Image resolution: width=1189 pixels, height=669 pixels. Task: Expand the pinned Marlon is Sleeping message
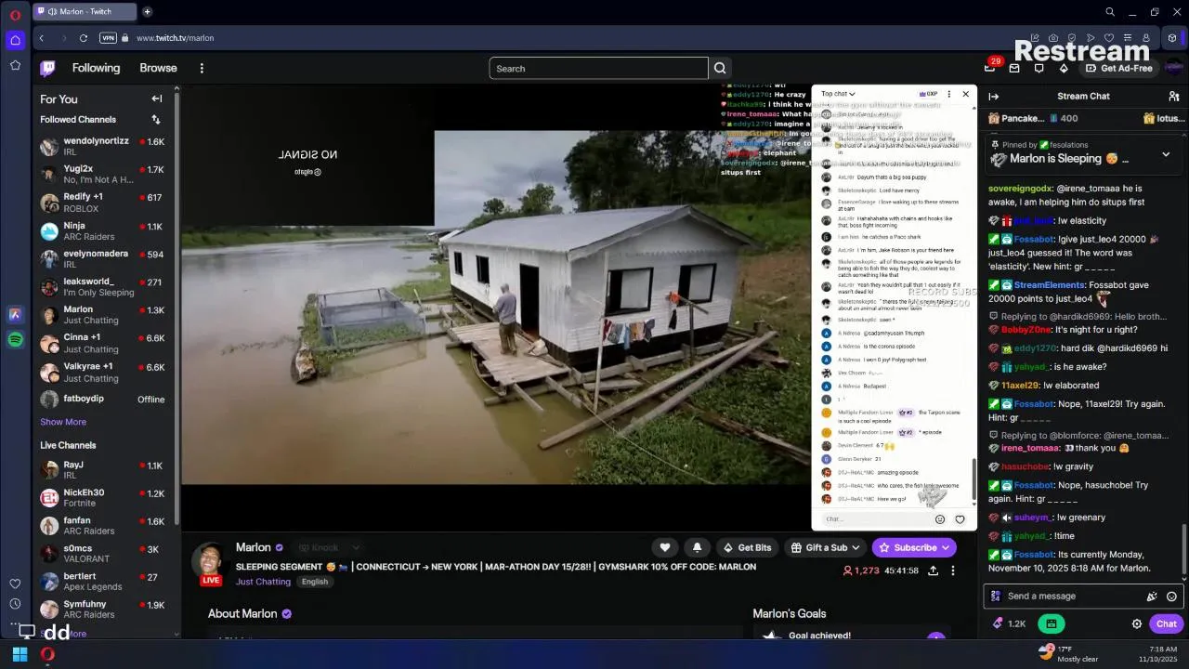point(1166,154)
